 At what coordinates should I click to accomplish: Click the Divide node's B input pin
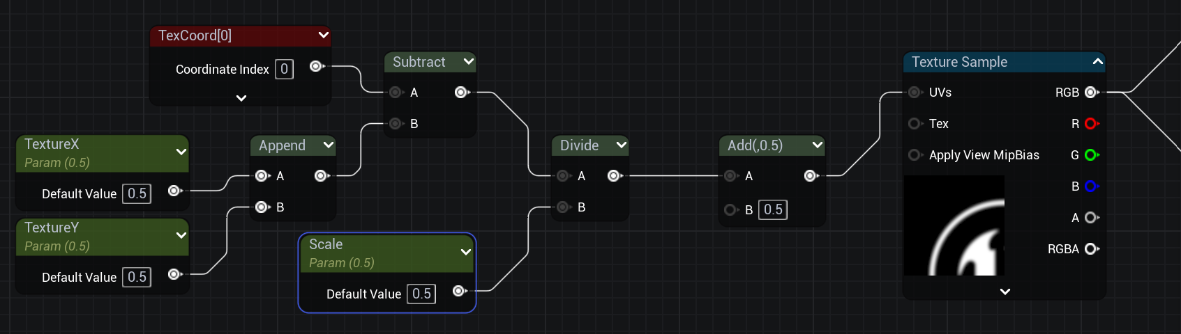[x=564, y=207]
